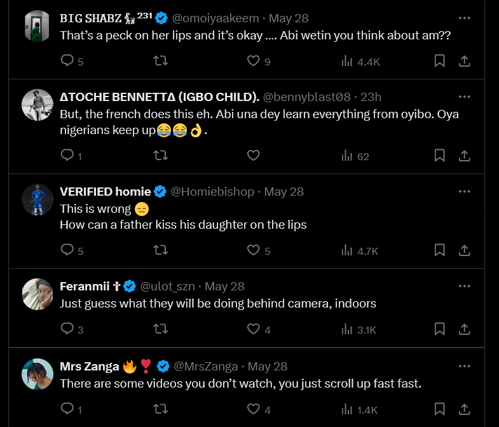This screenshot has width=499, height=427.
Task: Open more options on Feranmii's tweet
Action: 465,287
